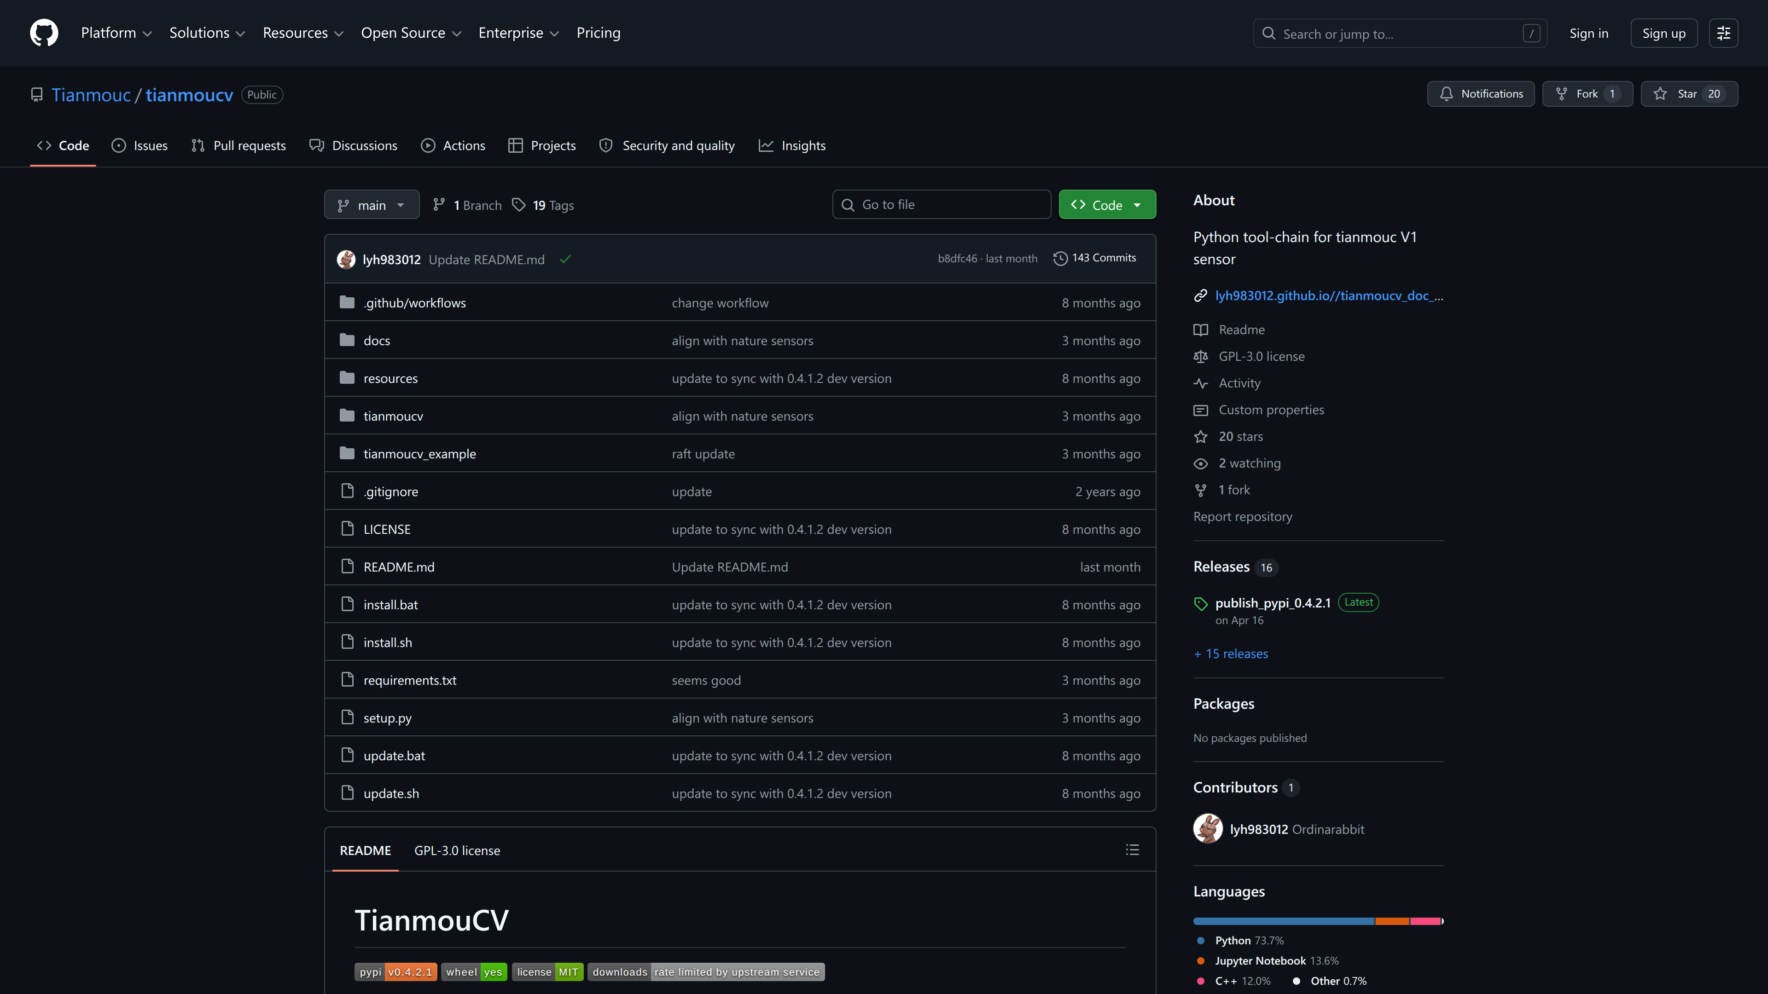This screenshot has width=1768, height=994.
Task: Expand the Resources menu
Action: pos(302,33)
